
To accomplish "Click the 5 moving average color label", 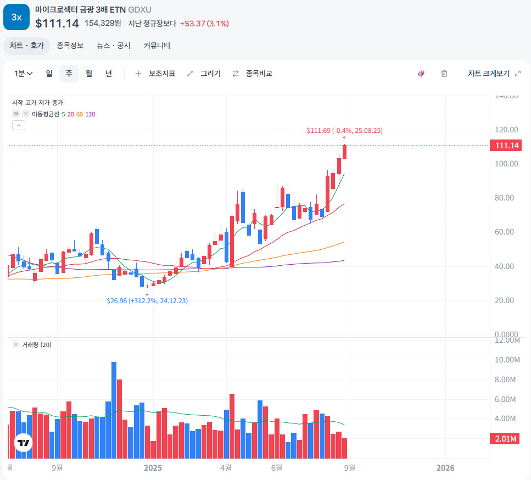I will pos(63,114).
